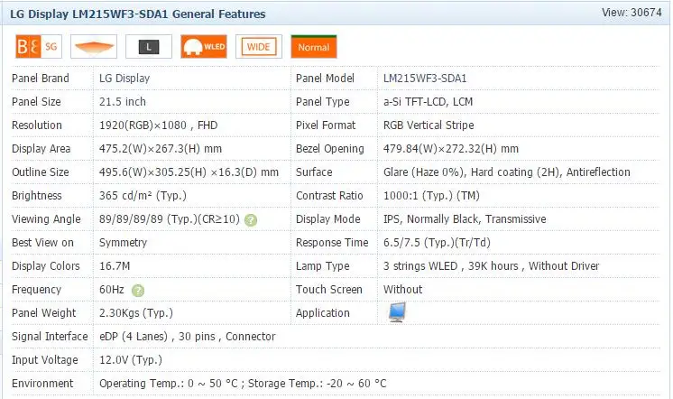Viewport: 673px width, 399px height.
Task: Click the Lamp Type label
Action: point(322,266)
